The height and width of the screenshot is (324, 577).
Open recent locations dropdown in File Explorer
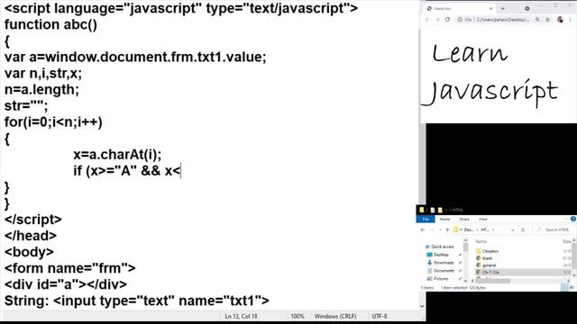pyautogui.click(x=440, y=230)
